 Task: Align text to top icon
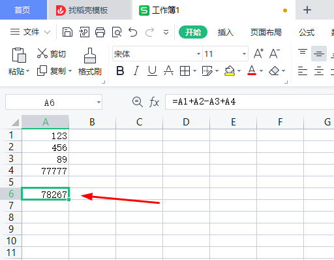(303, 52)
